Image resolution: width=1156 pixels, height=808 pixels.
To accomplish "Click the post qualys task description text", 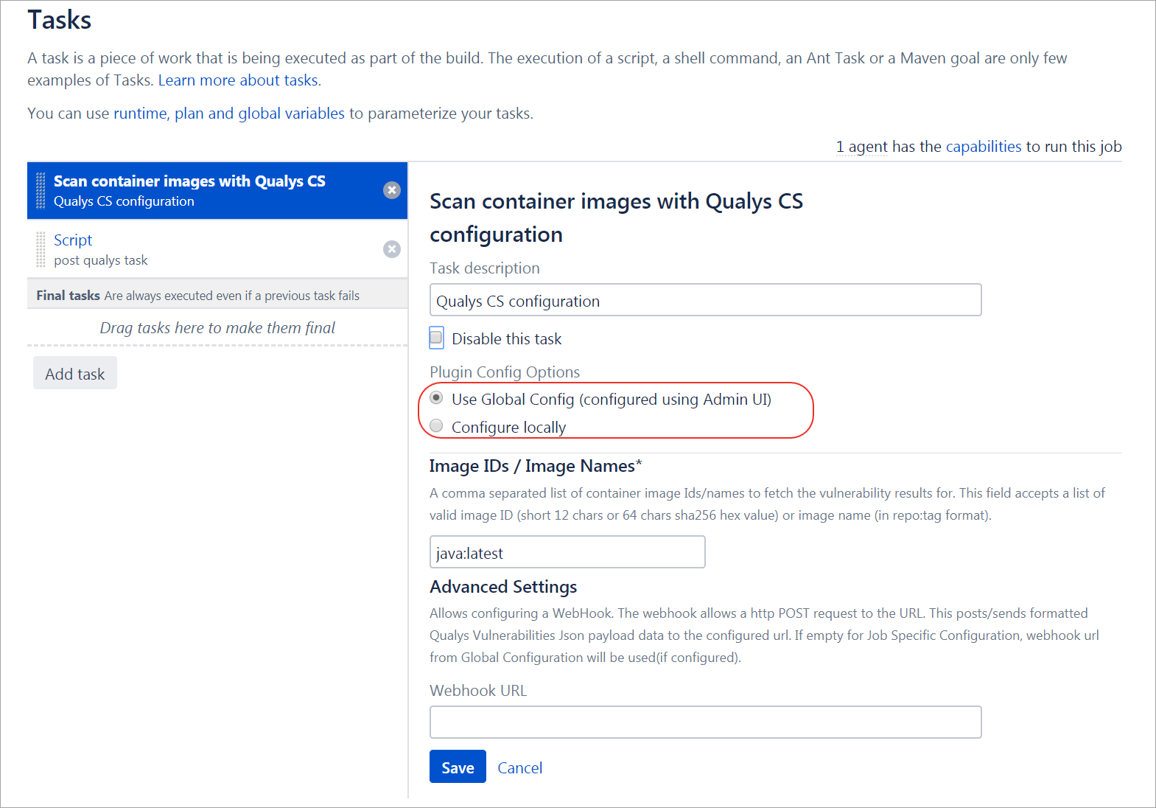I will click(x=101, y=260).
